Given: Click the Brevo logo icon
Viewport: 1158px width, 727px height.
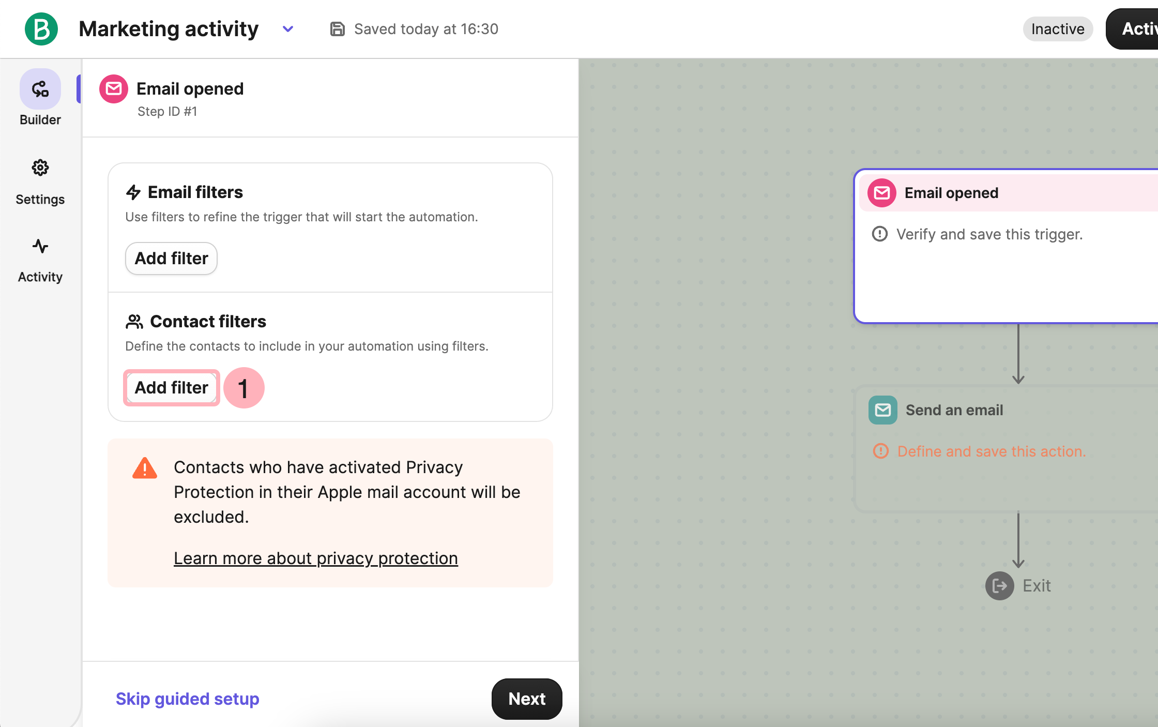Looking at the screenshot, I should 41,29.
